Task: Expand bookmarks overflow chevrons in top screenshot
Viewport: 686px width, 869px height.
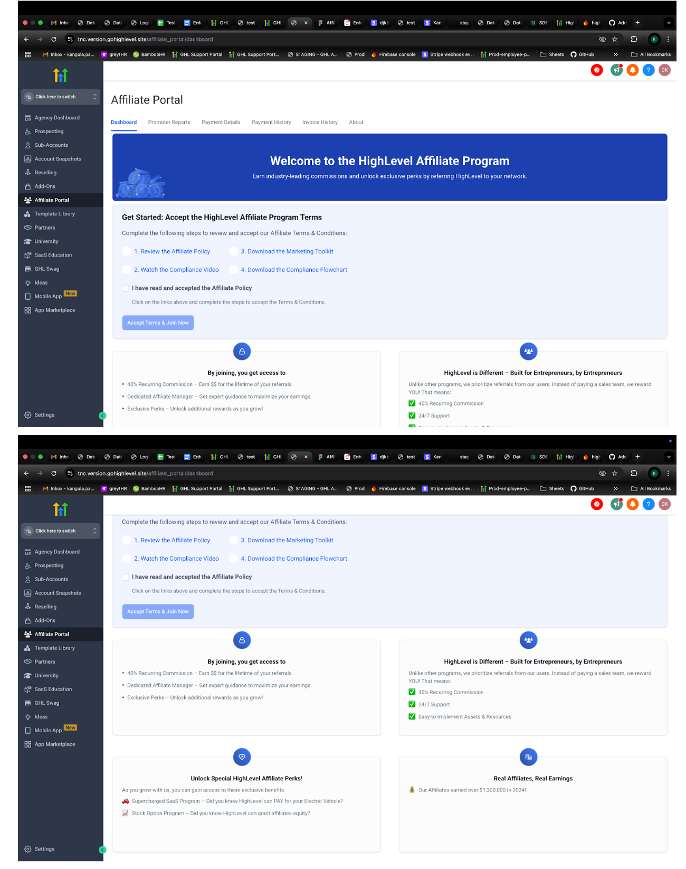Action: [x=615, y=54]
